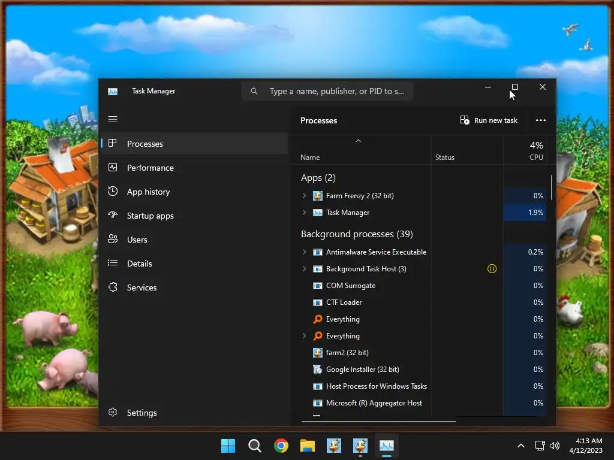
Task: Click the Performance sidebar icon
Action: [x=113, y=168]
